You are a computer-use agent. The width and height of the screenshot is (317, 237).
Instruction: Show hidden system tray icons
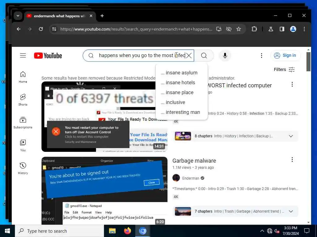[x=262, y=231]
